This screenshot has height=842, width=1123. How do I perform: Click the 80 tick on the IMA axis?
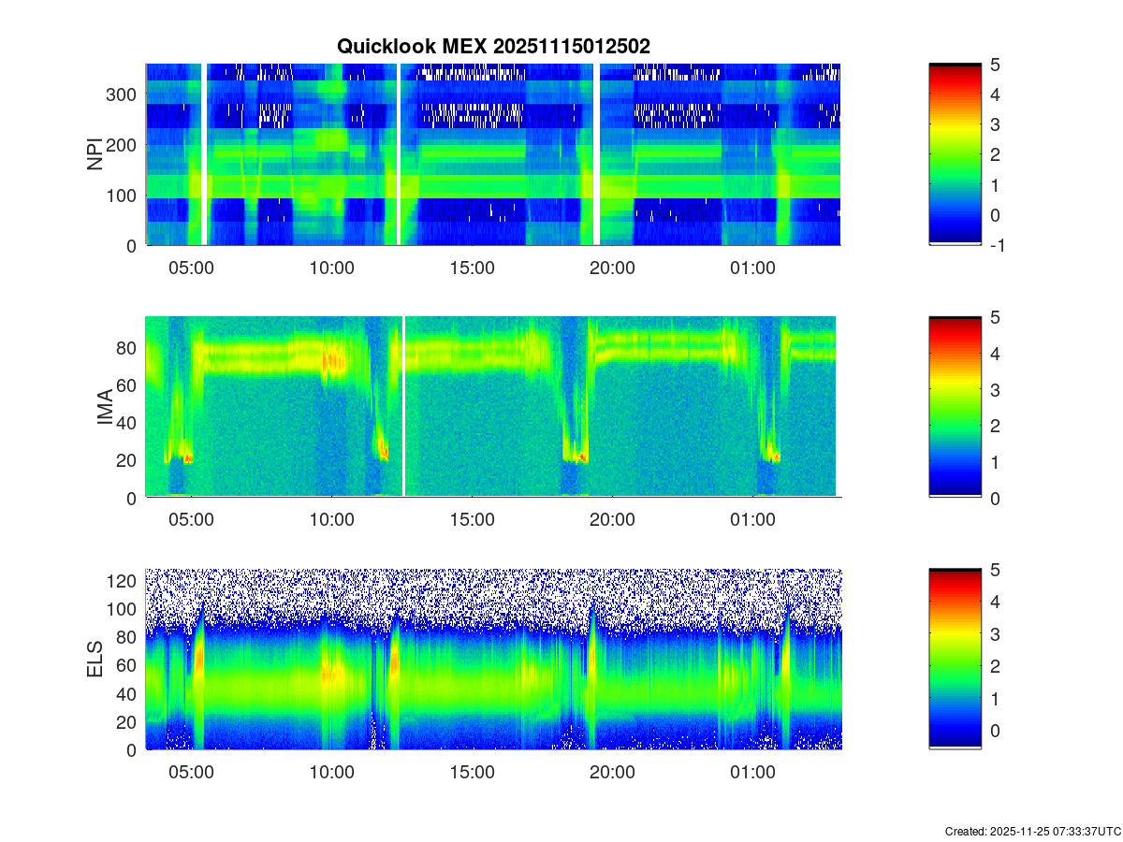click(x=127, y=348)
